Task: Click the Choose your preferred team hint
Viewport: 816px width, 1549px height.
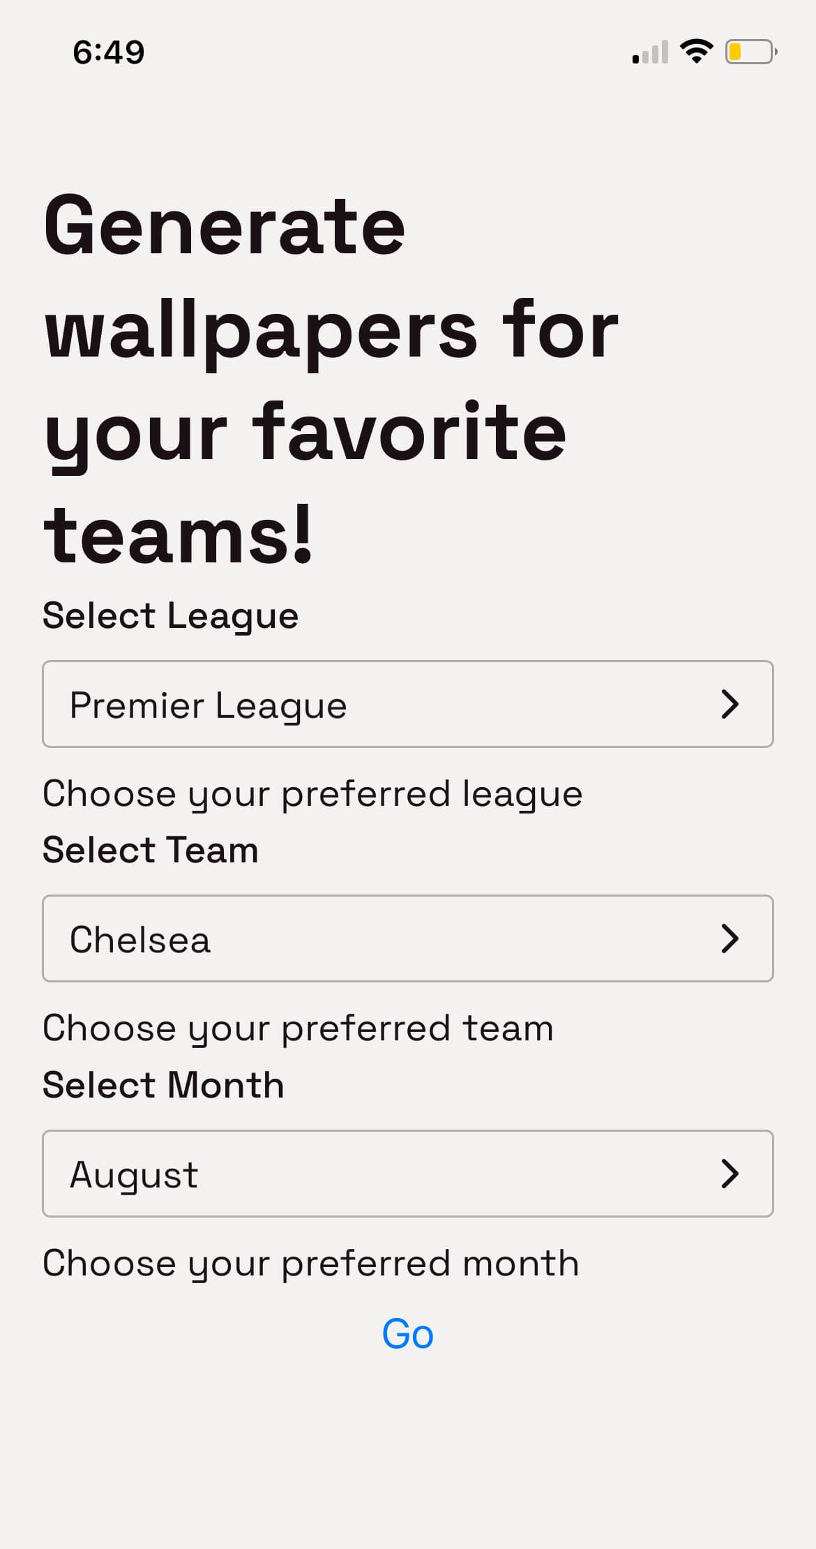Action: 298,1027
